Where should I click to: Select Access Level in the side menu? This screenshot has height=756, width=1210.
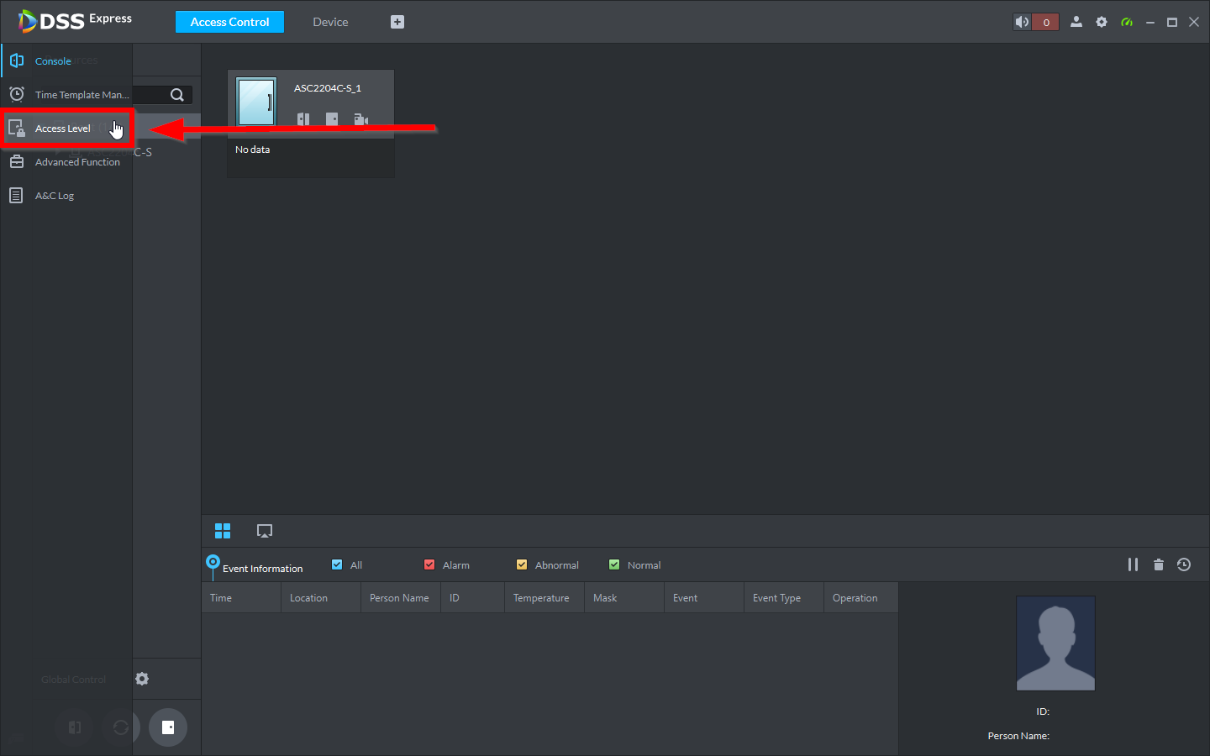(66, 129)
